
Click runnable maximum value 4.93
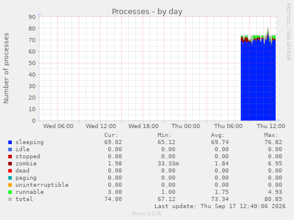[x=275, y=192]
